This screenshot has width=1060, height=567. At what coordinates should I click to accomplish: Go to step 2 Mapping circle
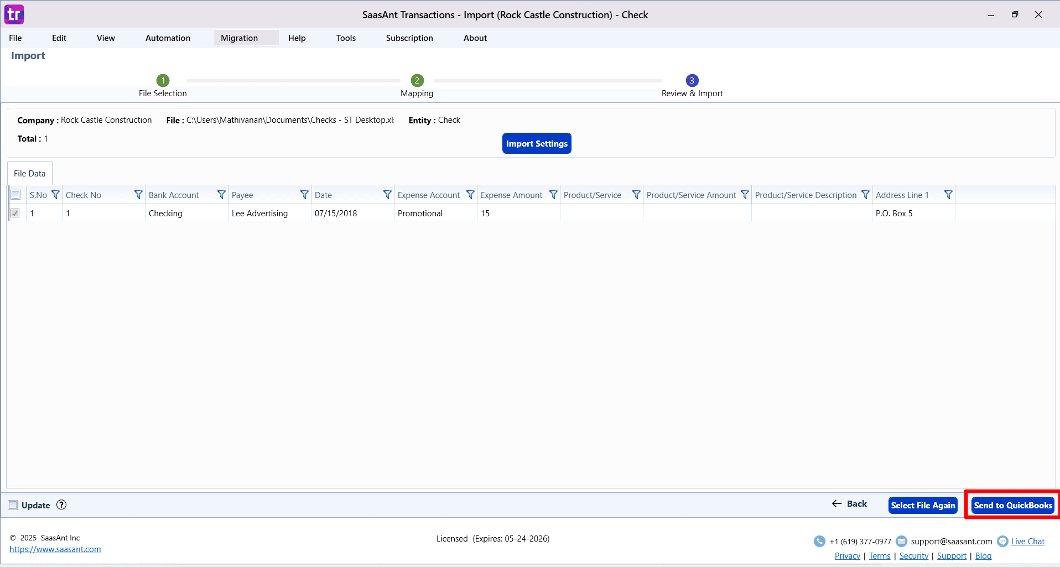(417, 80)
